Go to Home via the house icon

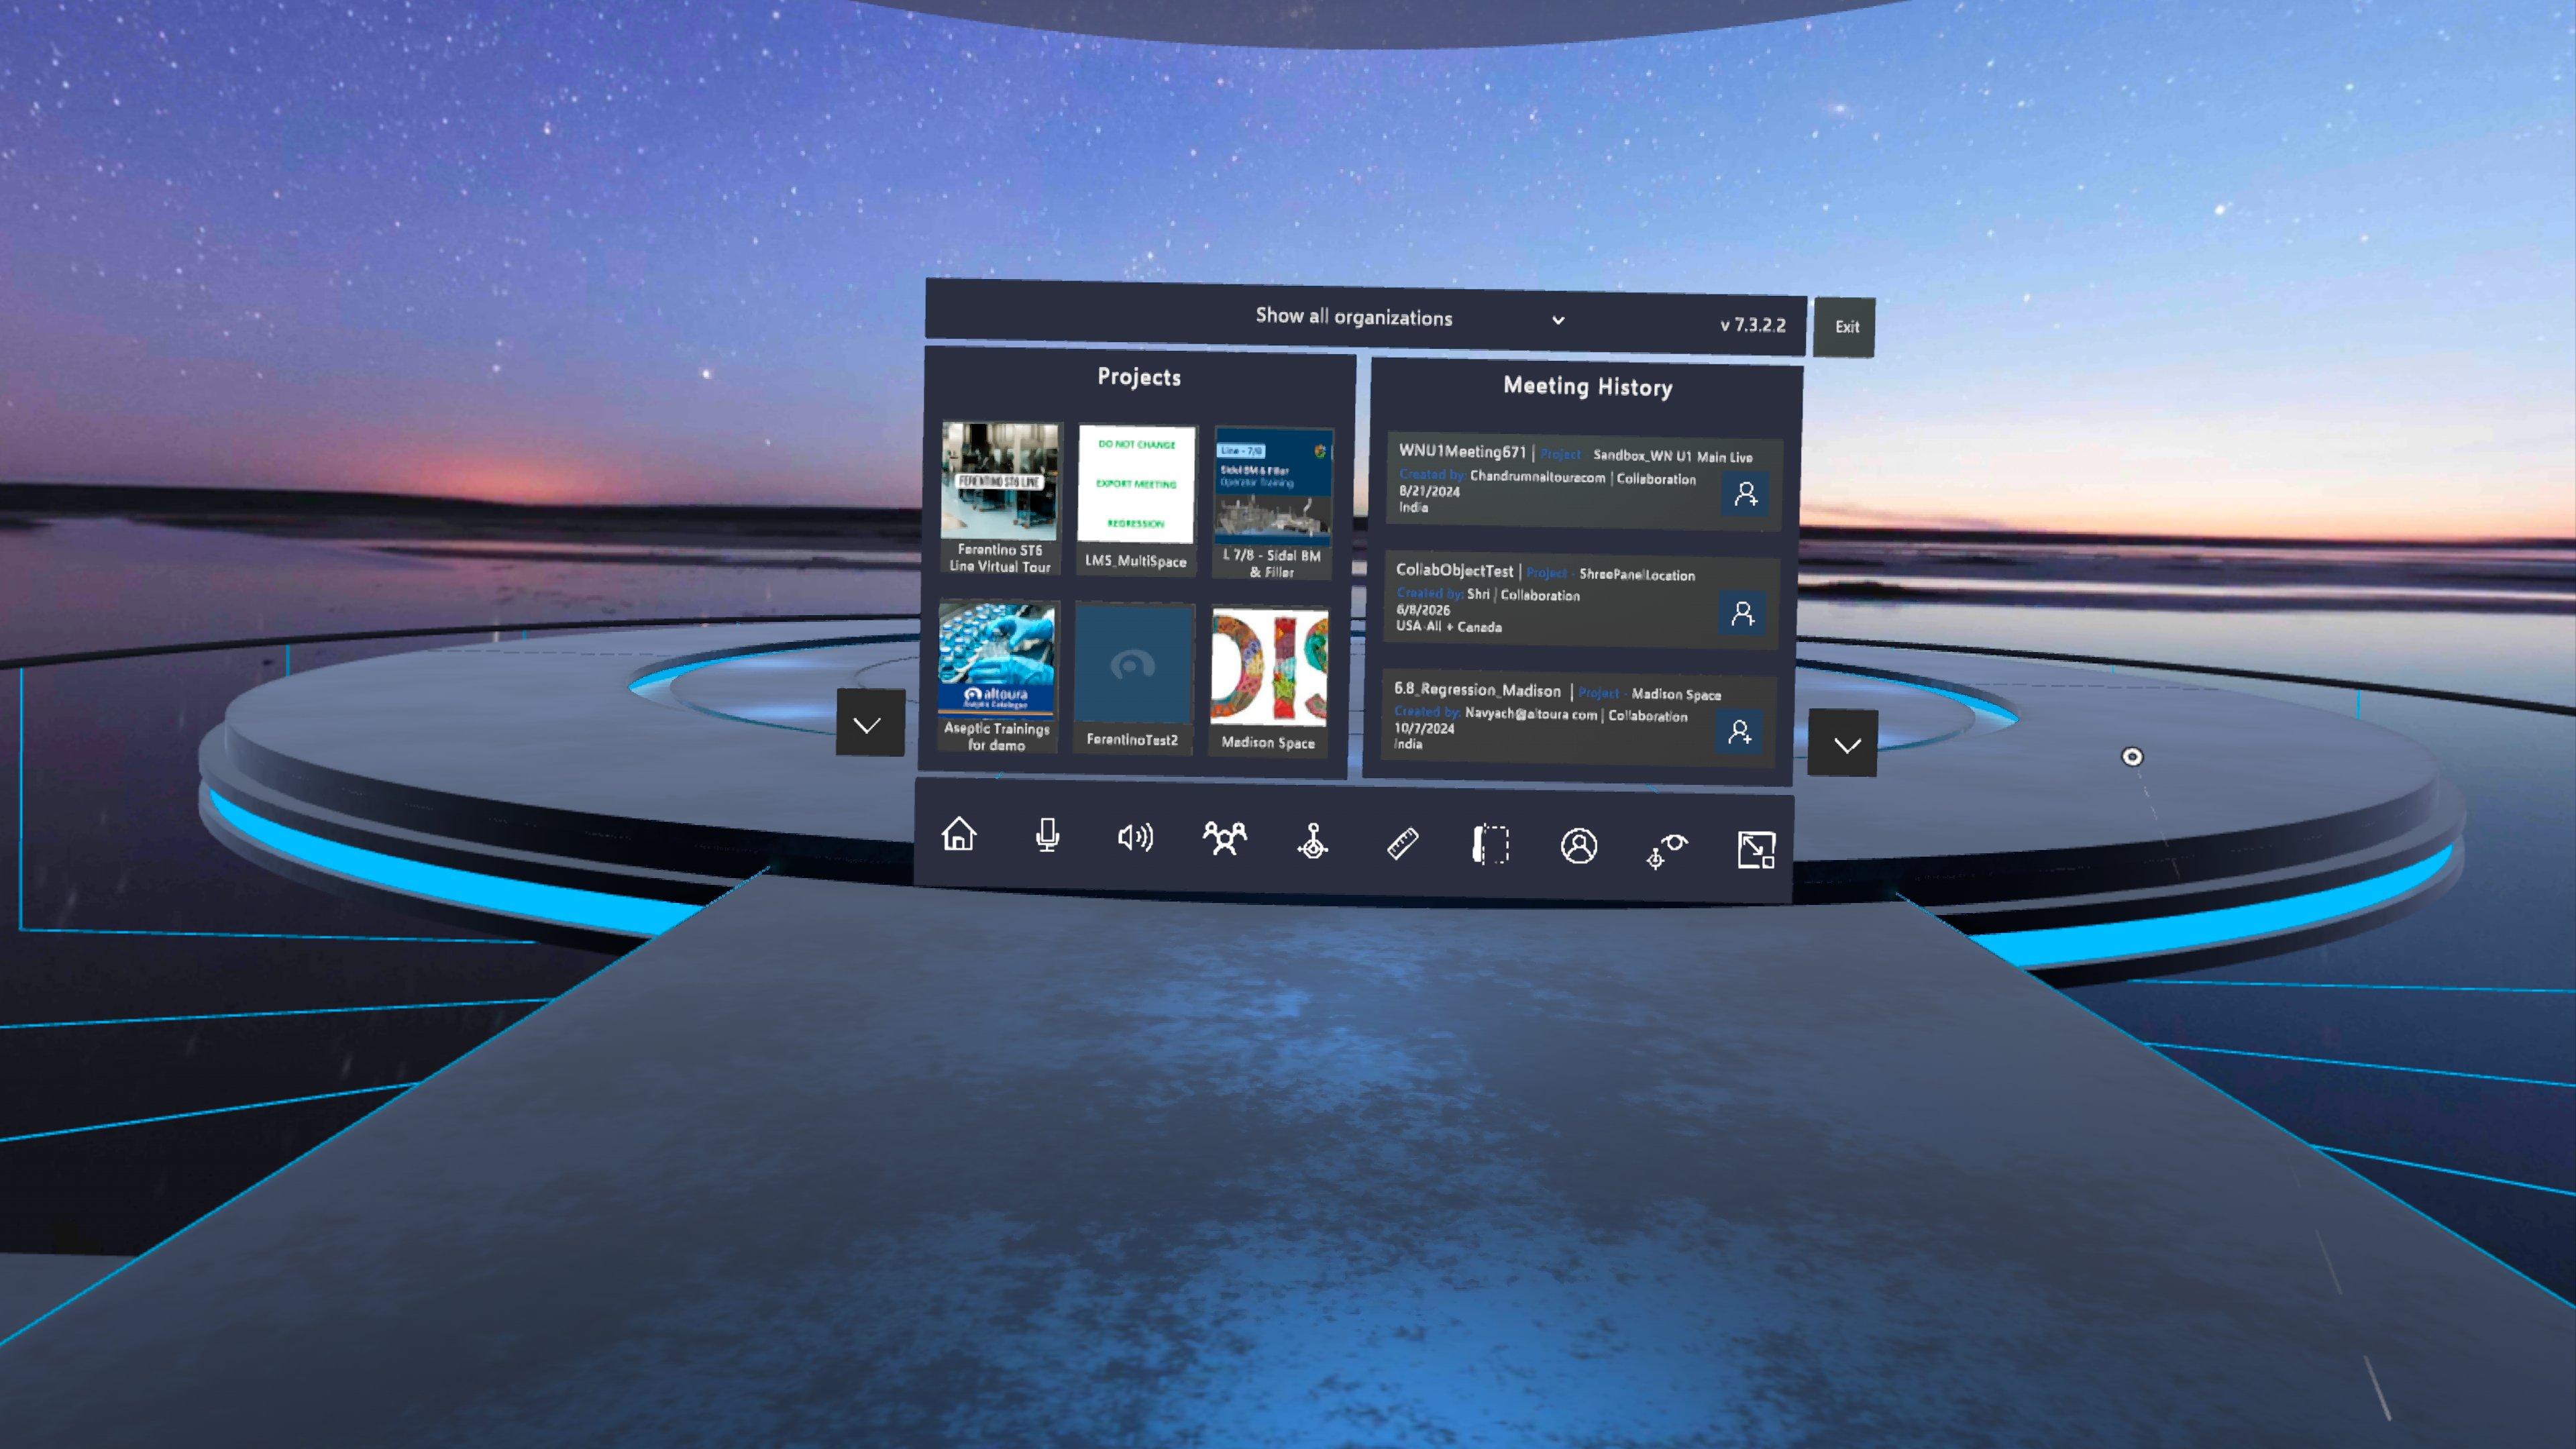[x=958, y=834]
